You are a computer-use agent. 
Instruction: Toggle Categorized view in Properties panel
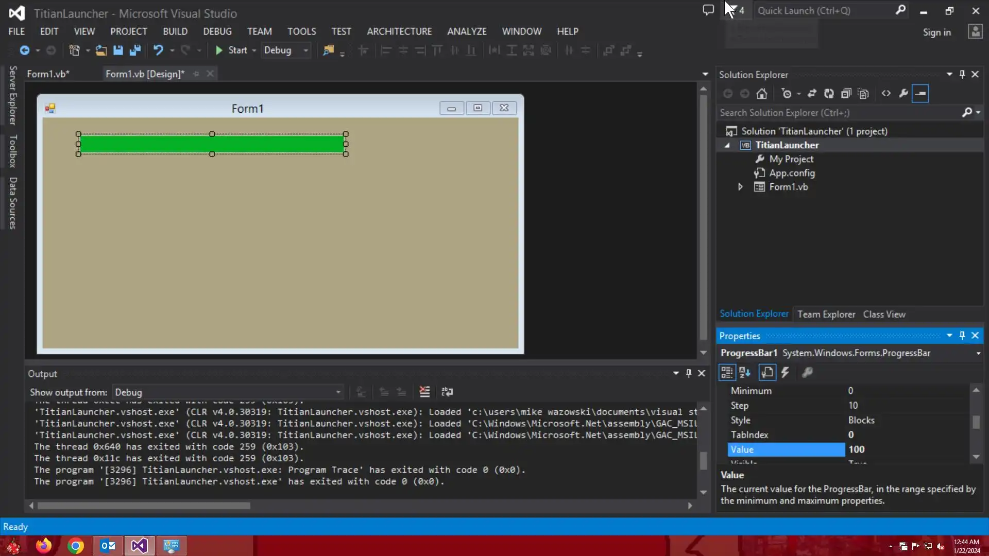727,372
